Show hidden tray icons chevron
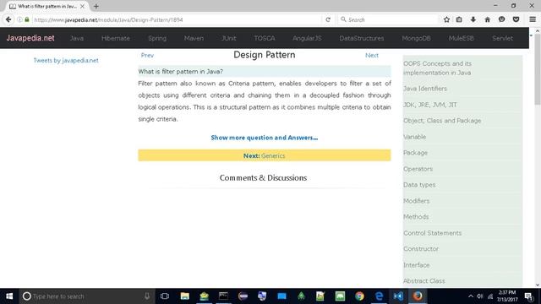 coord(471,296)
